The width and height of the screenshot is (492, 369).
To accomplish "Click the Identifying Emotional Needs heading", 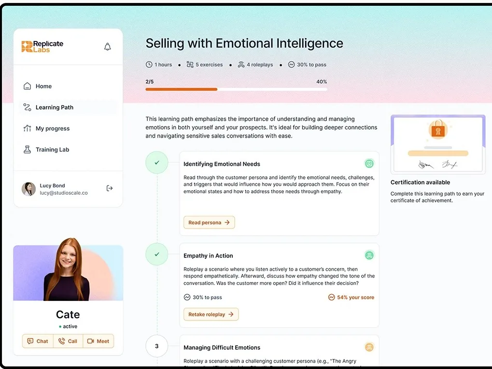I will tap(222, 164).
